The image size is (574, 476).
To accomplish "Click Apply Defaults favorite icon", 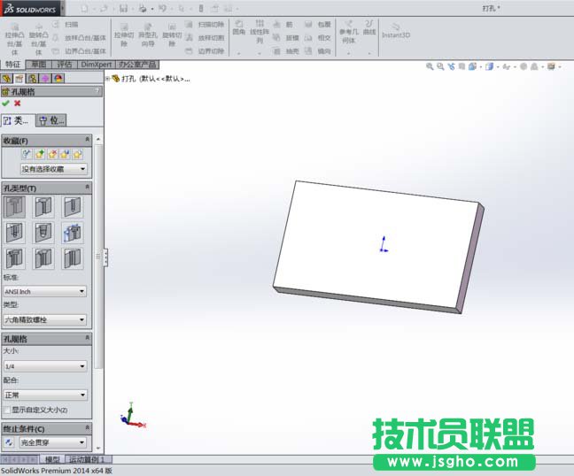I will pyautogui.click(x=27, y=154).
